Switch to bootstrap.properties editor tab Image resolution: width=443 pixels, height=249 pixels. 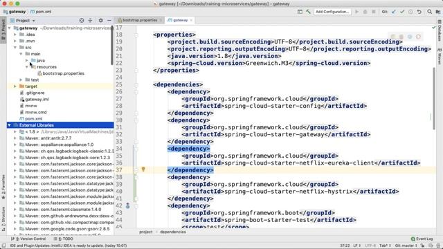point(139,20)
